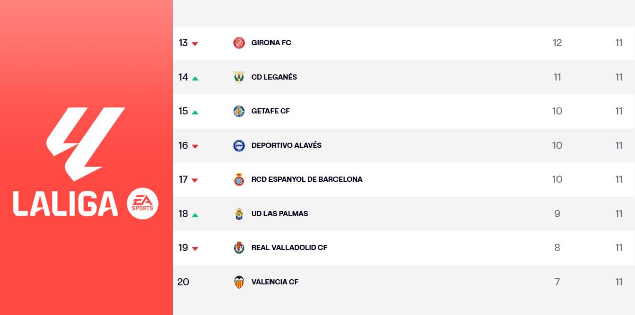Open the RCD ESPANYOL DE BARCELONA link
The height and width of the screenshot is (315, 635).
point(307,179)
